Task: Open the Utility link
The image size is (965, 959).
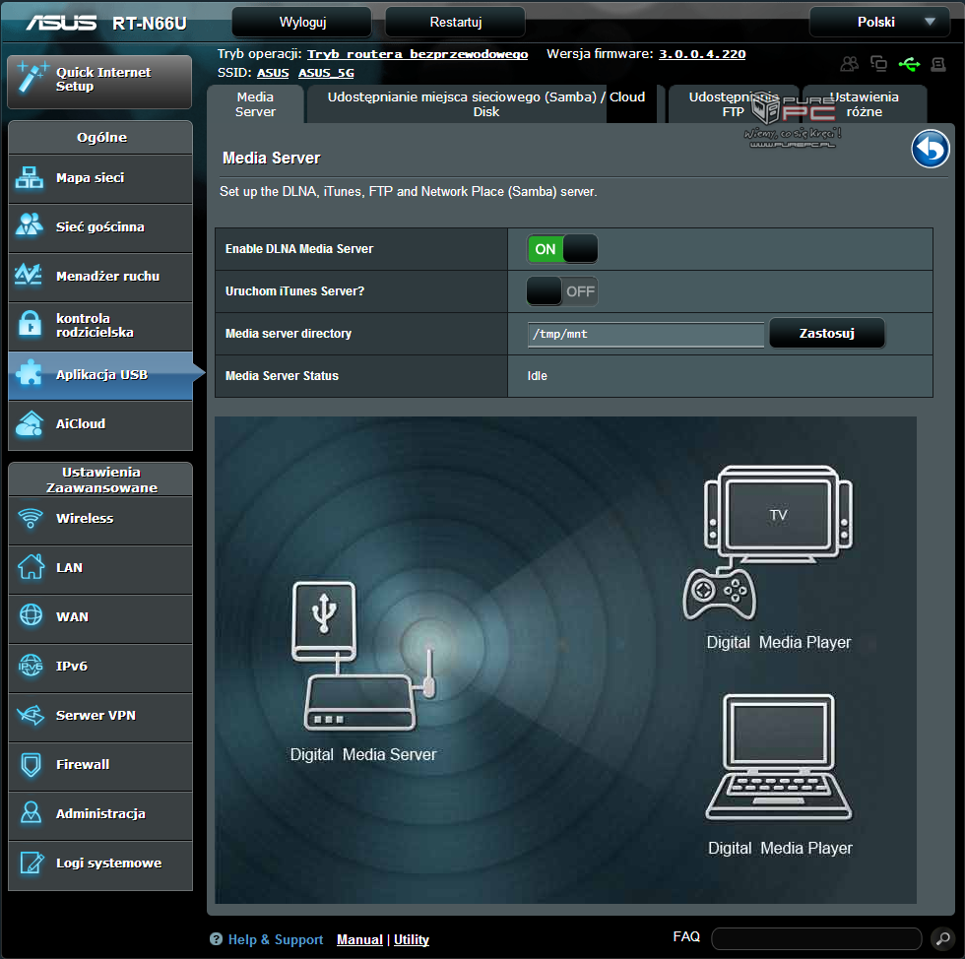Action: click(412, 939)
